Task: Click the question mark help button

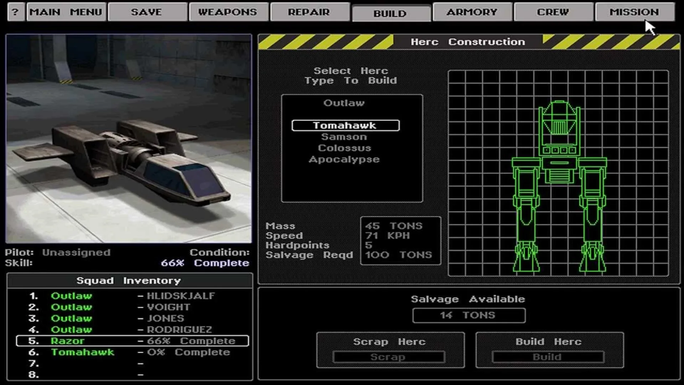Action: tap(16, 12)
